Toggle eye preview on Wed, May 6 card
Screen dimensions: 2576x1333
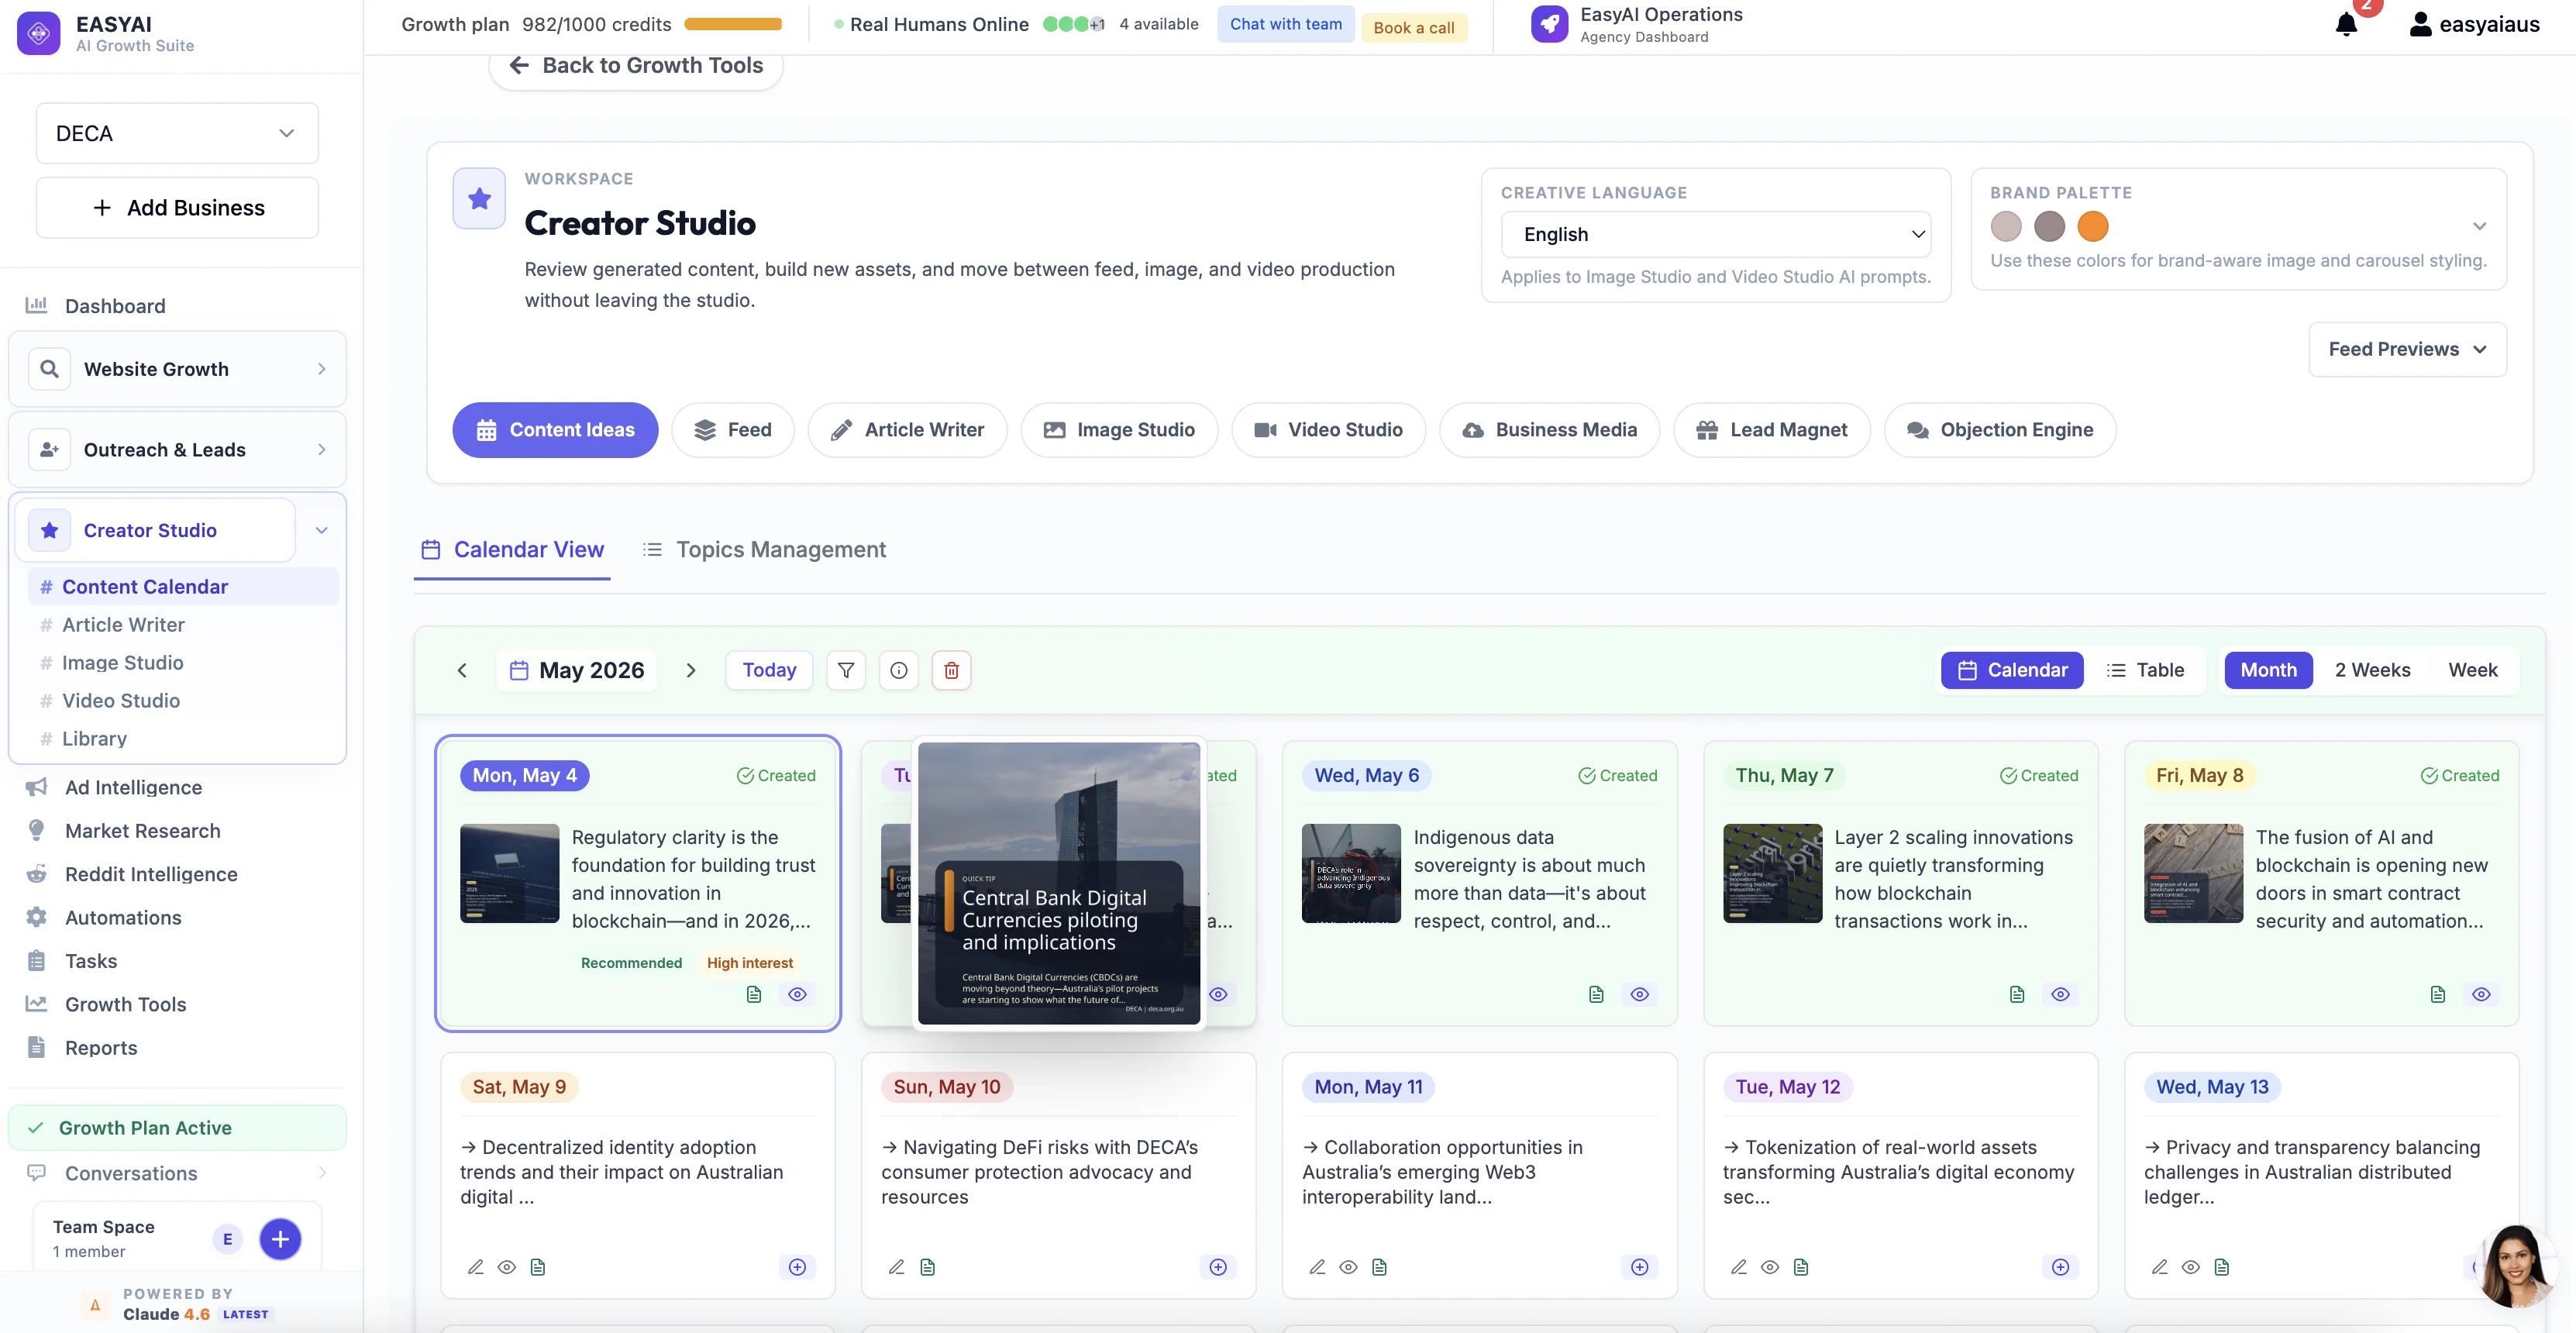click(1640, 994)
